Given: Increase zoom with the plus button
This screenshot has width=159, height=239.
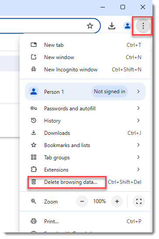Looking at the screenshot, I should click(117, 201).
